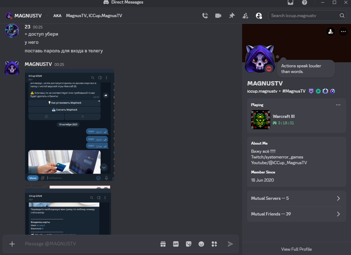Image resolution: width=351 pixels, height=255 pixels.
Task: Click the message 'поставь пароль для входа в телегу'
Action: click(64, 51)
